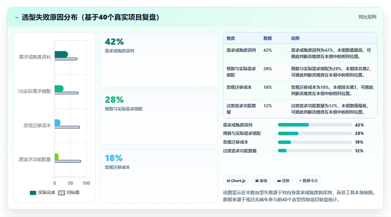The height and width of the screenshot is (217, 391).
Task: Toggle the 目标值 legend swatch
Action: click(61, 193)
